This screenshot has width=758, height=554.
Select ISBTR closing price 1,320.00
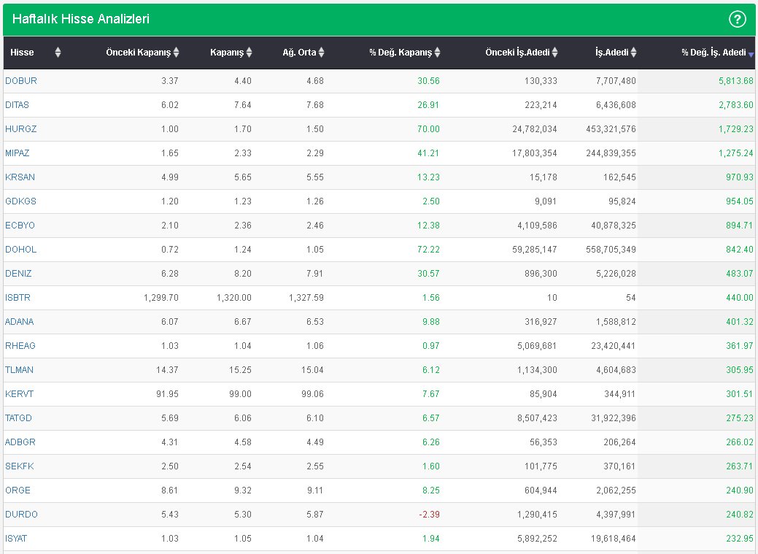tap(234, 298)
